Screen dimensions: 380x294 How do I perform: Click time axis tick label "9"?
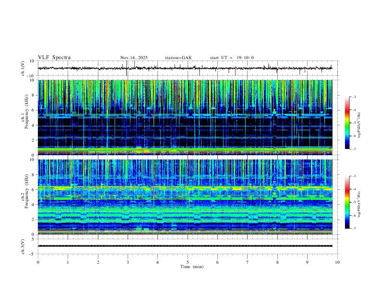307,262
